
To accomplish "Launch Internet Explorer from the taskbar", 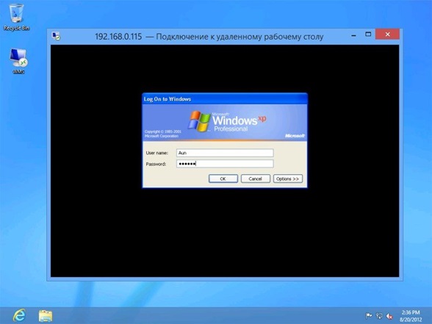I will pos(20,315).
